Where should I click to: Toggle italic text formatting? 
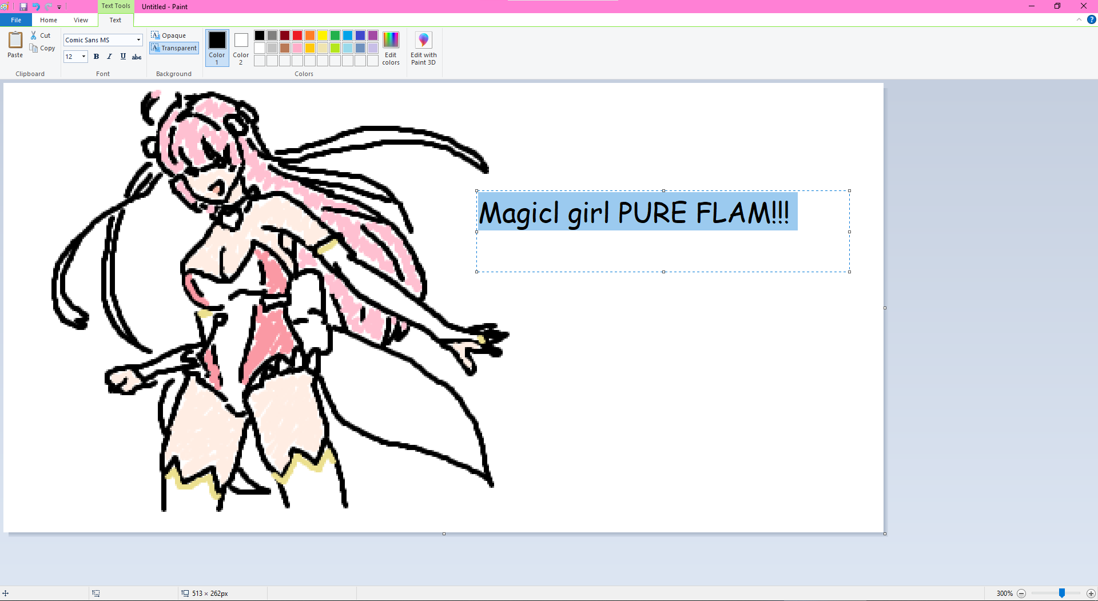click(109, 57)
